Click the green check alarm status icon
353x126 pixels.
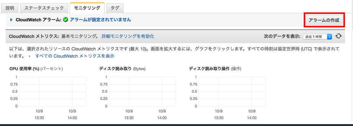click(65, 20)
